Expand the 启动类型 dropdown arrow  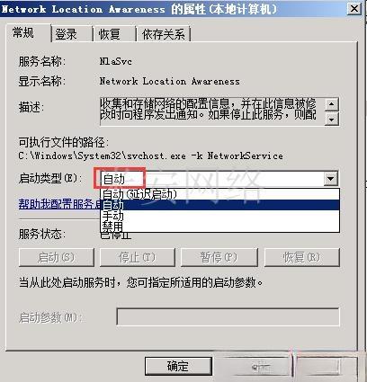click(331, 179)
